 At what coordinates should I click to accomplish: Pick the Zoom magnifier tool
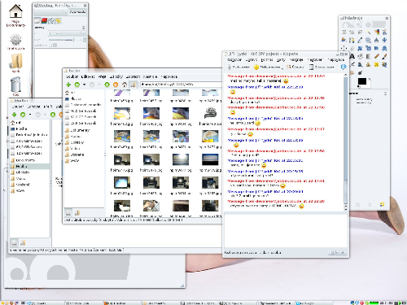(x=368, y=41)
